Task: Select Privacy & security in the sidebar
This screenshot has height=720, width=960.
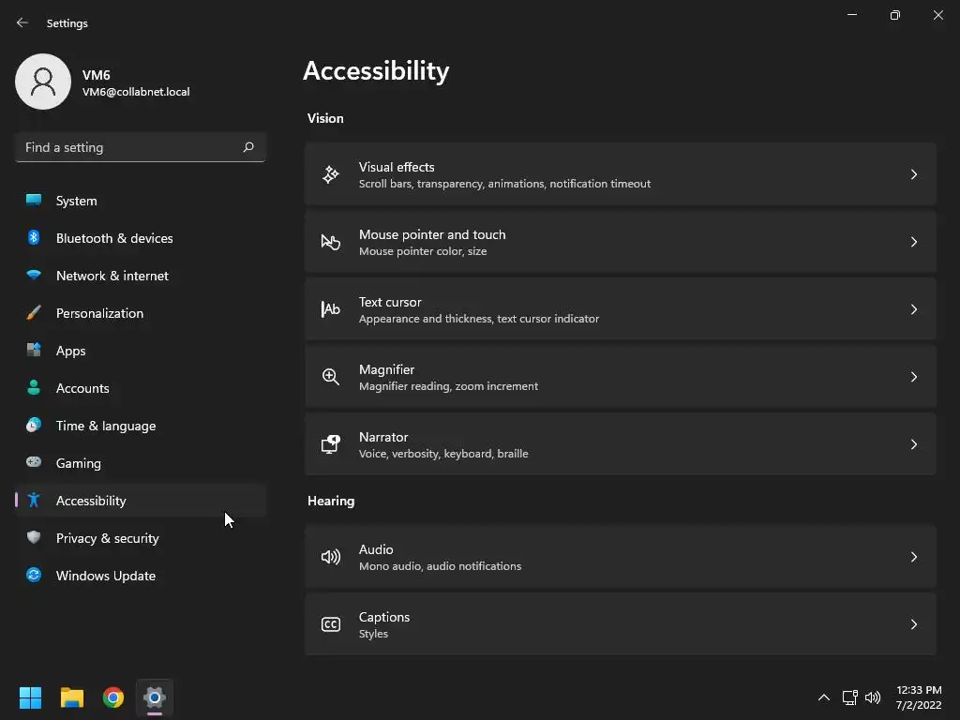Action: click(x=107, y=538)
